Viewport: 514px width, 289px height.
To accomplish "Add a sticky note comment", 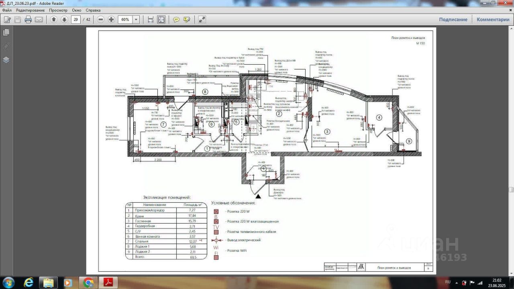I will pos(176,20).
